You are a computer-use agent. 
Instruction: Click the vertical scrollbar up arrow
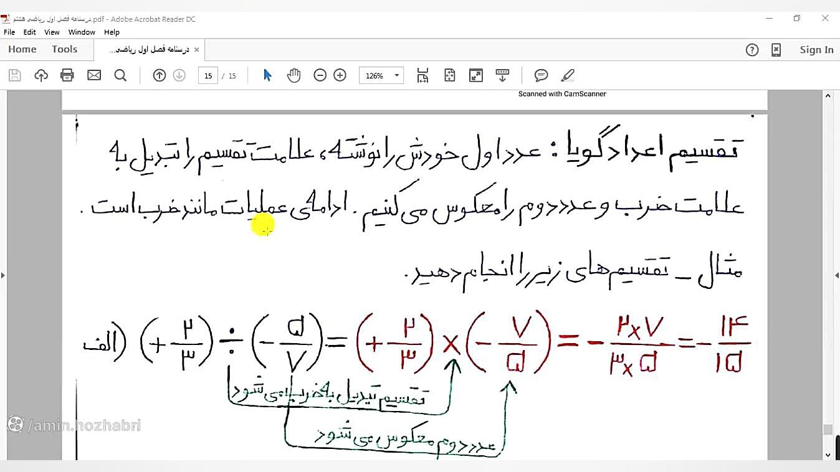(x=828, y=96)
